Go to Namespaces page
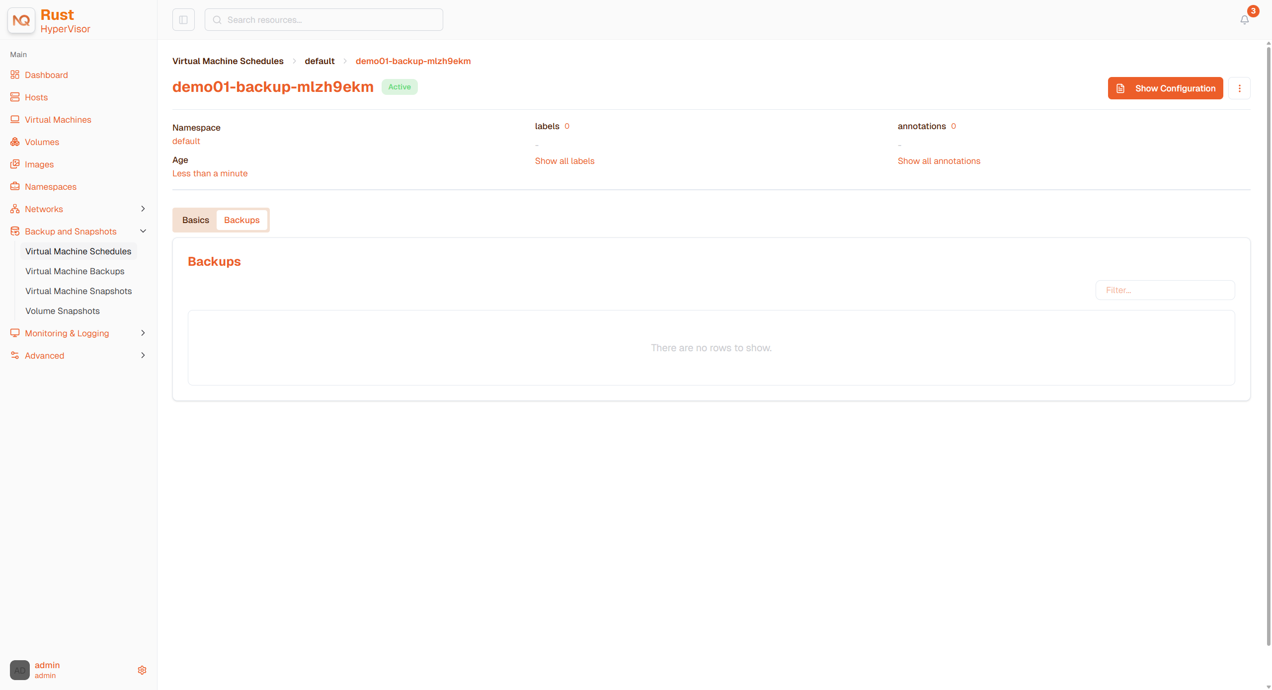The width and height of the screenshot is (1272, 690). coord(51,187)
